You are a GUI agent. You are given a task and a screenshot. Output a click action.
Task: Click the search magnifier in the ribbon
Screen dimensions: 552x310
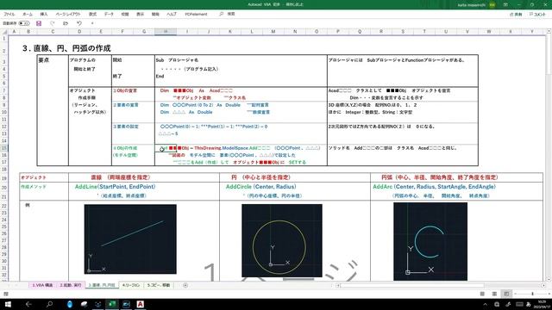pos(221,14)
